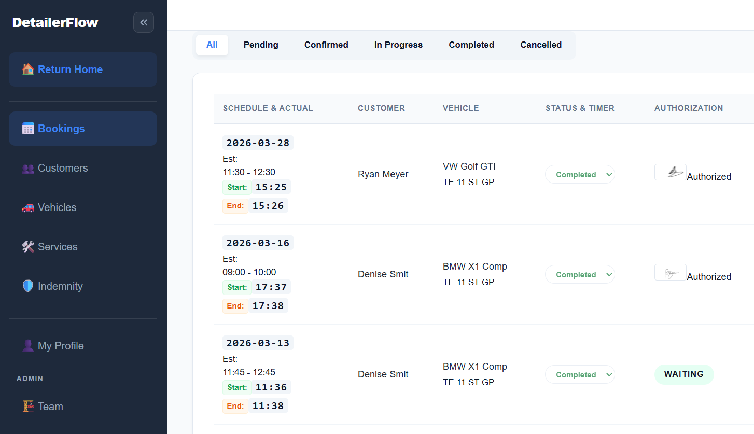Open Customers via its people icon
The width and height of the screenshot is (754, 434).
(28, 168)
